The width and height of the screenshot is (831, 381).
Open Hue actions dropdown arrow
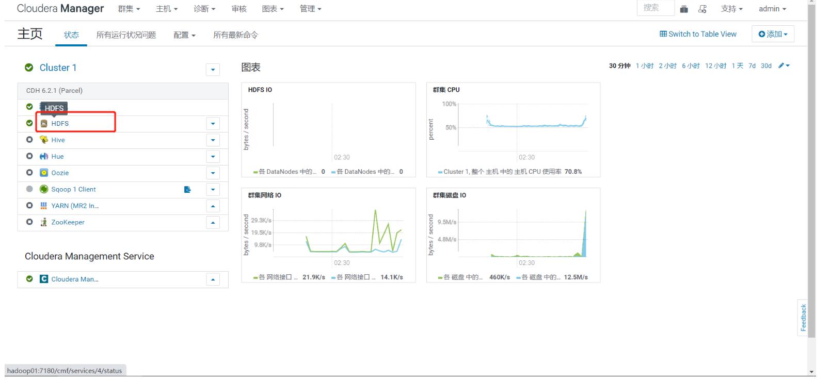[213, 157]
